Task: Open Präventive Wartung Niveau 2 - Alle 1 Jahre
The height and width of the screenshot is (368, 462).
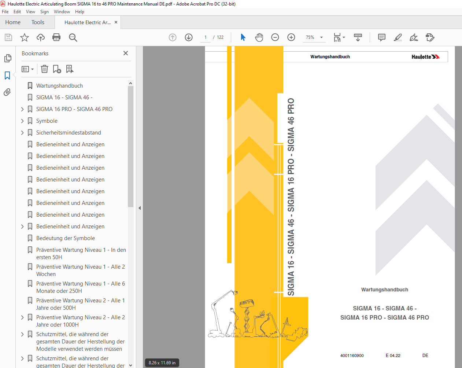Action: [81, 304]
